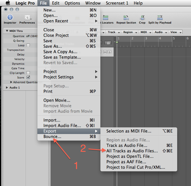This screenshot has width=191, height=186.
Task: Open the Project Settings submenu
Action: pyautogui.click(x=69, y=77)
